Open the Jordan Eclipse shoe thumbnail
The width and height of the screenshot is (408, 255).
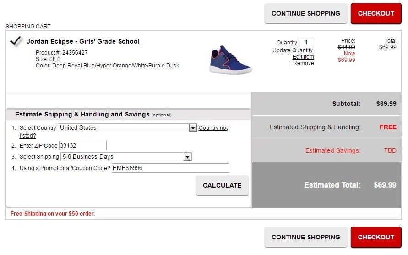click(230, 60)
